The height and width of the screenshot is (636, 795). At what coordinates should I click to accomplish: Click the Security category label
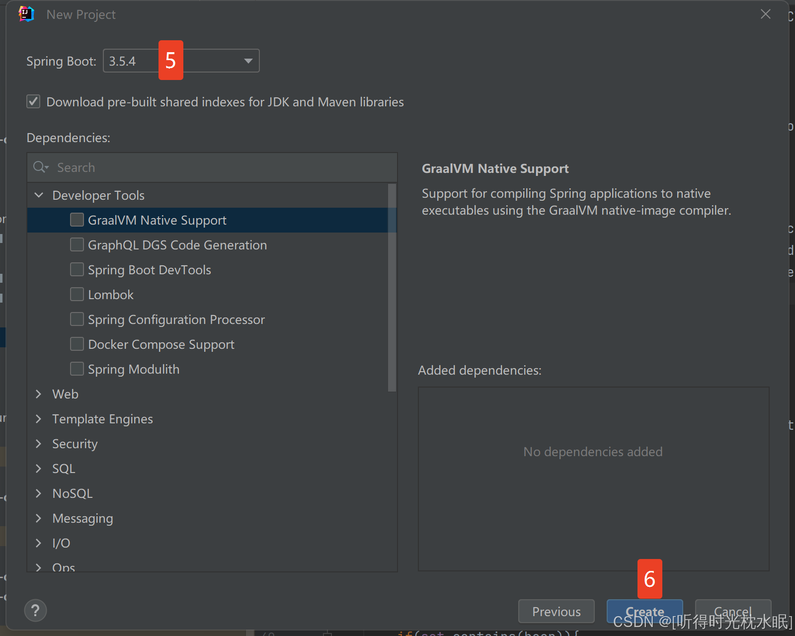pos(75,444)
